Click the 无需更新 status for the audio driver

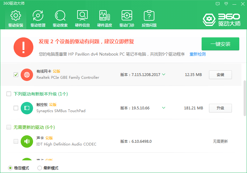[220, 141]
